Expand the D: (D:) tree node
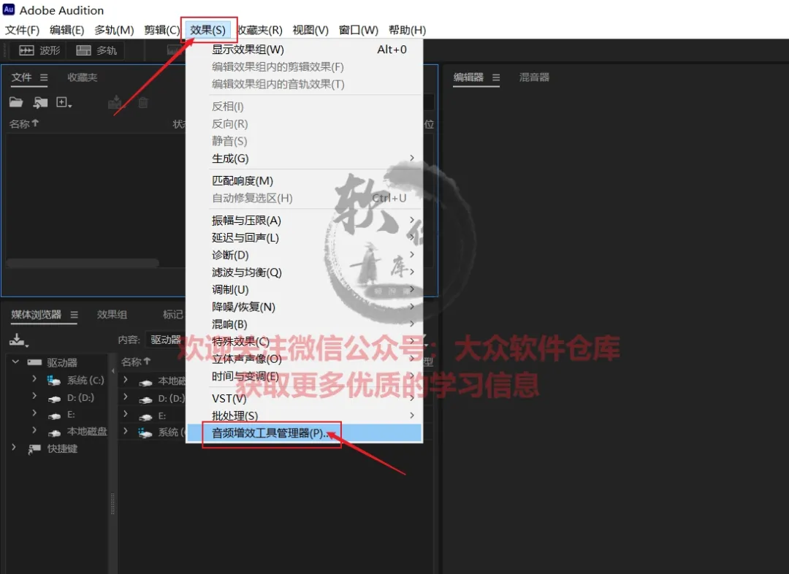Image resolution: width=789 pixels, height=574 pixels. [34, 397]
